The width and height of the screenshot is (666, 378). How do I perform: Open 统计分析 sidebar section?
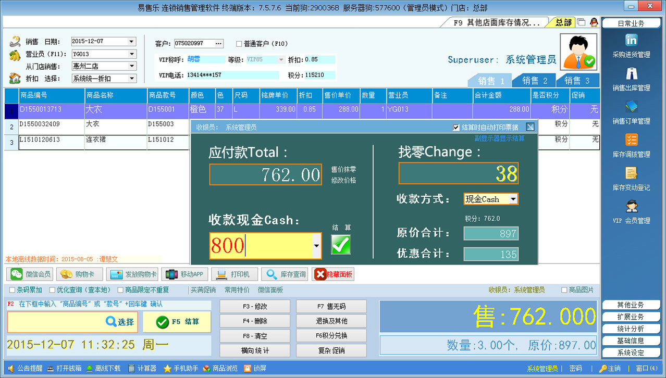point(631,329)
